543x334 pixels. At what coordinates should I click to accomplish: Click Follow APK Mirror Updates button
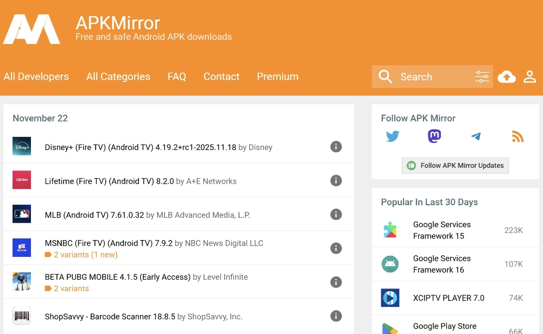456,166
